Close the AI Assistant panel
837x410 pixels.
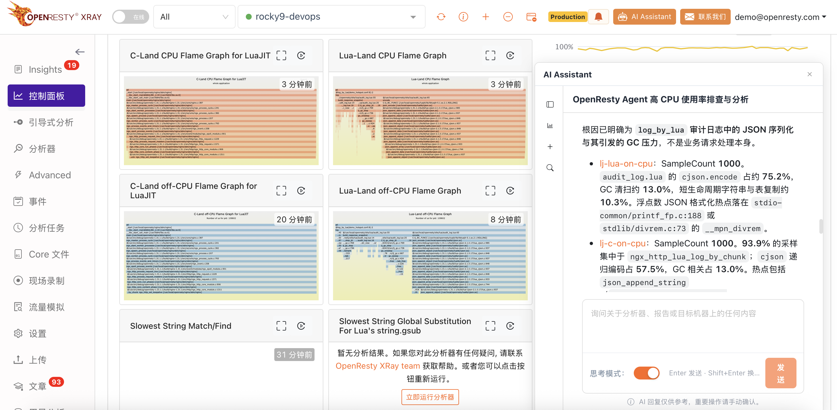tap(809, 74)
